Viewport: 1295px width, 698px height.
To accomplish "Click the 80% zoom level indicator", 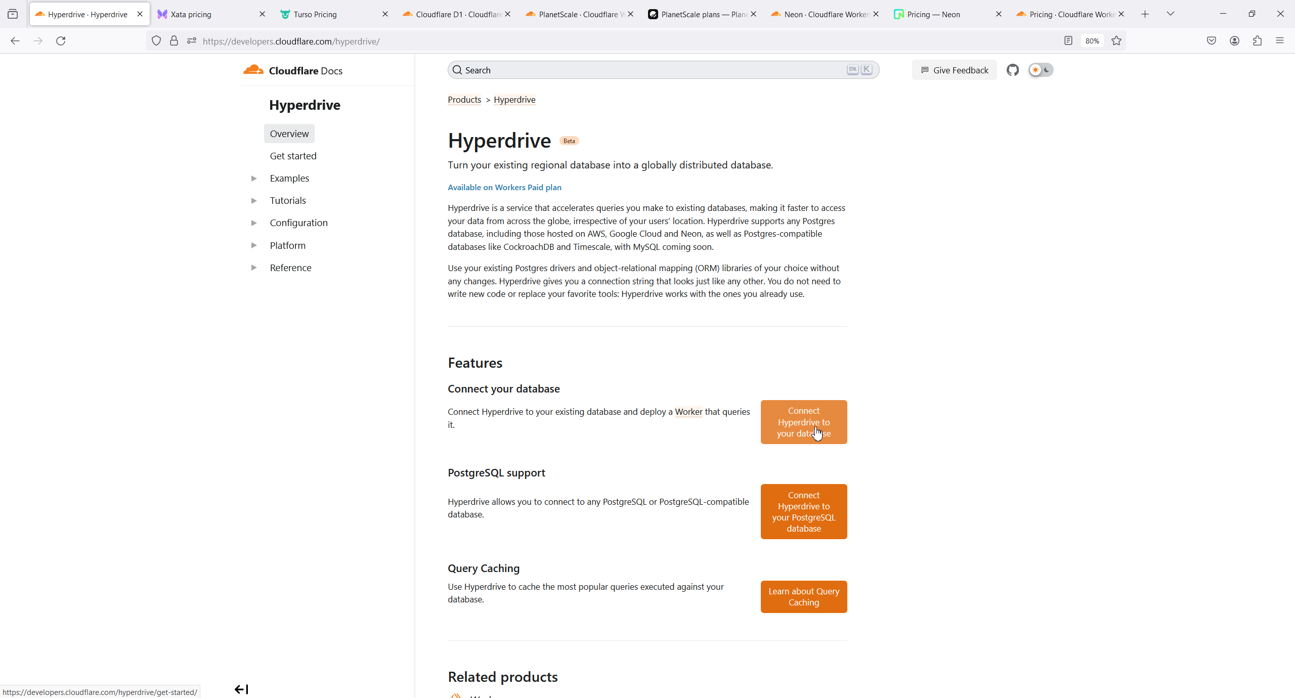I will pyautogui.click(x=1092, y=41).
